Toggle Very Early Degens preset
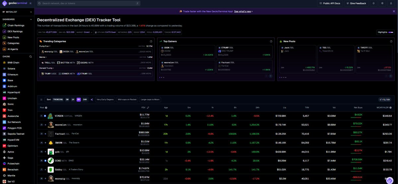Image resolution: width=398 pixels, height=184 pixels. 105,99
